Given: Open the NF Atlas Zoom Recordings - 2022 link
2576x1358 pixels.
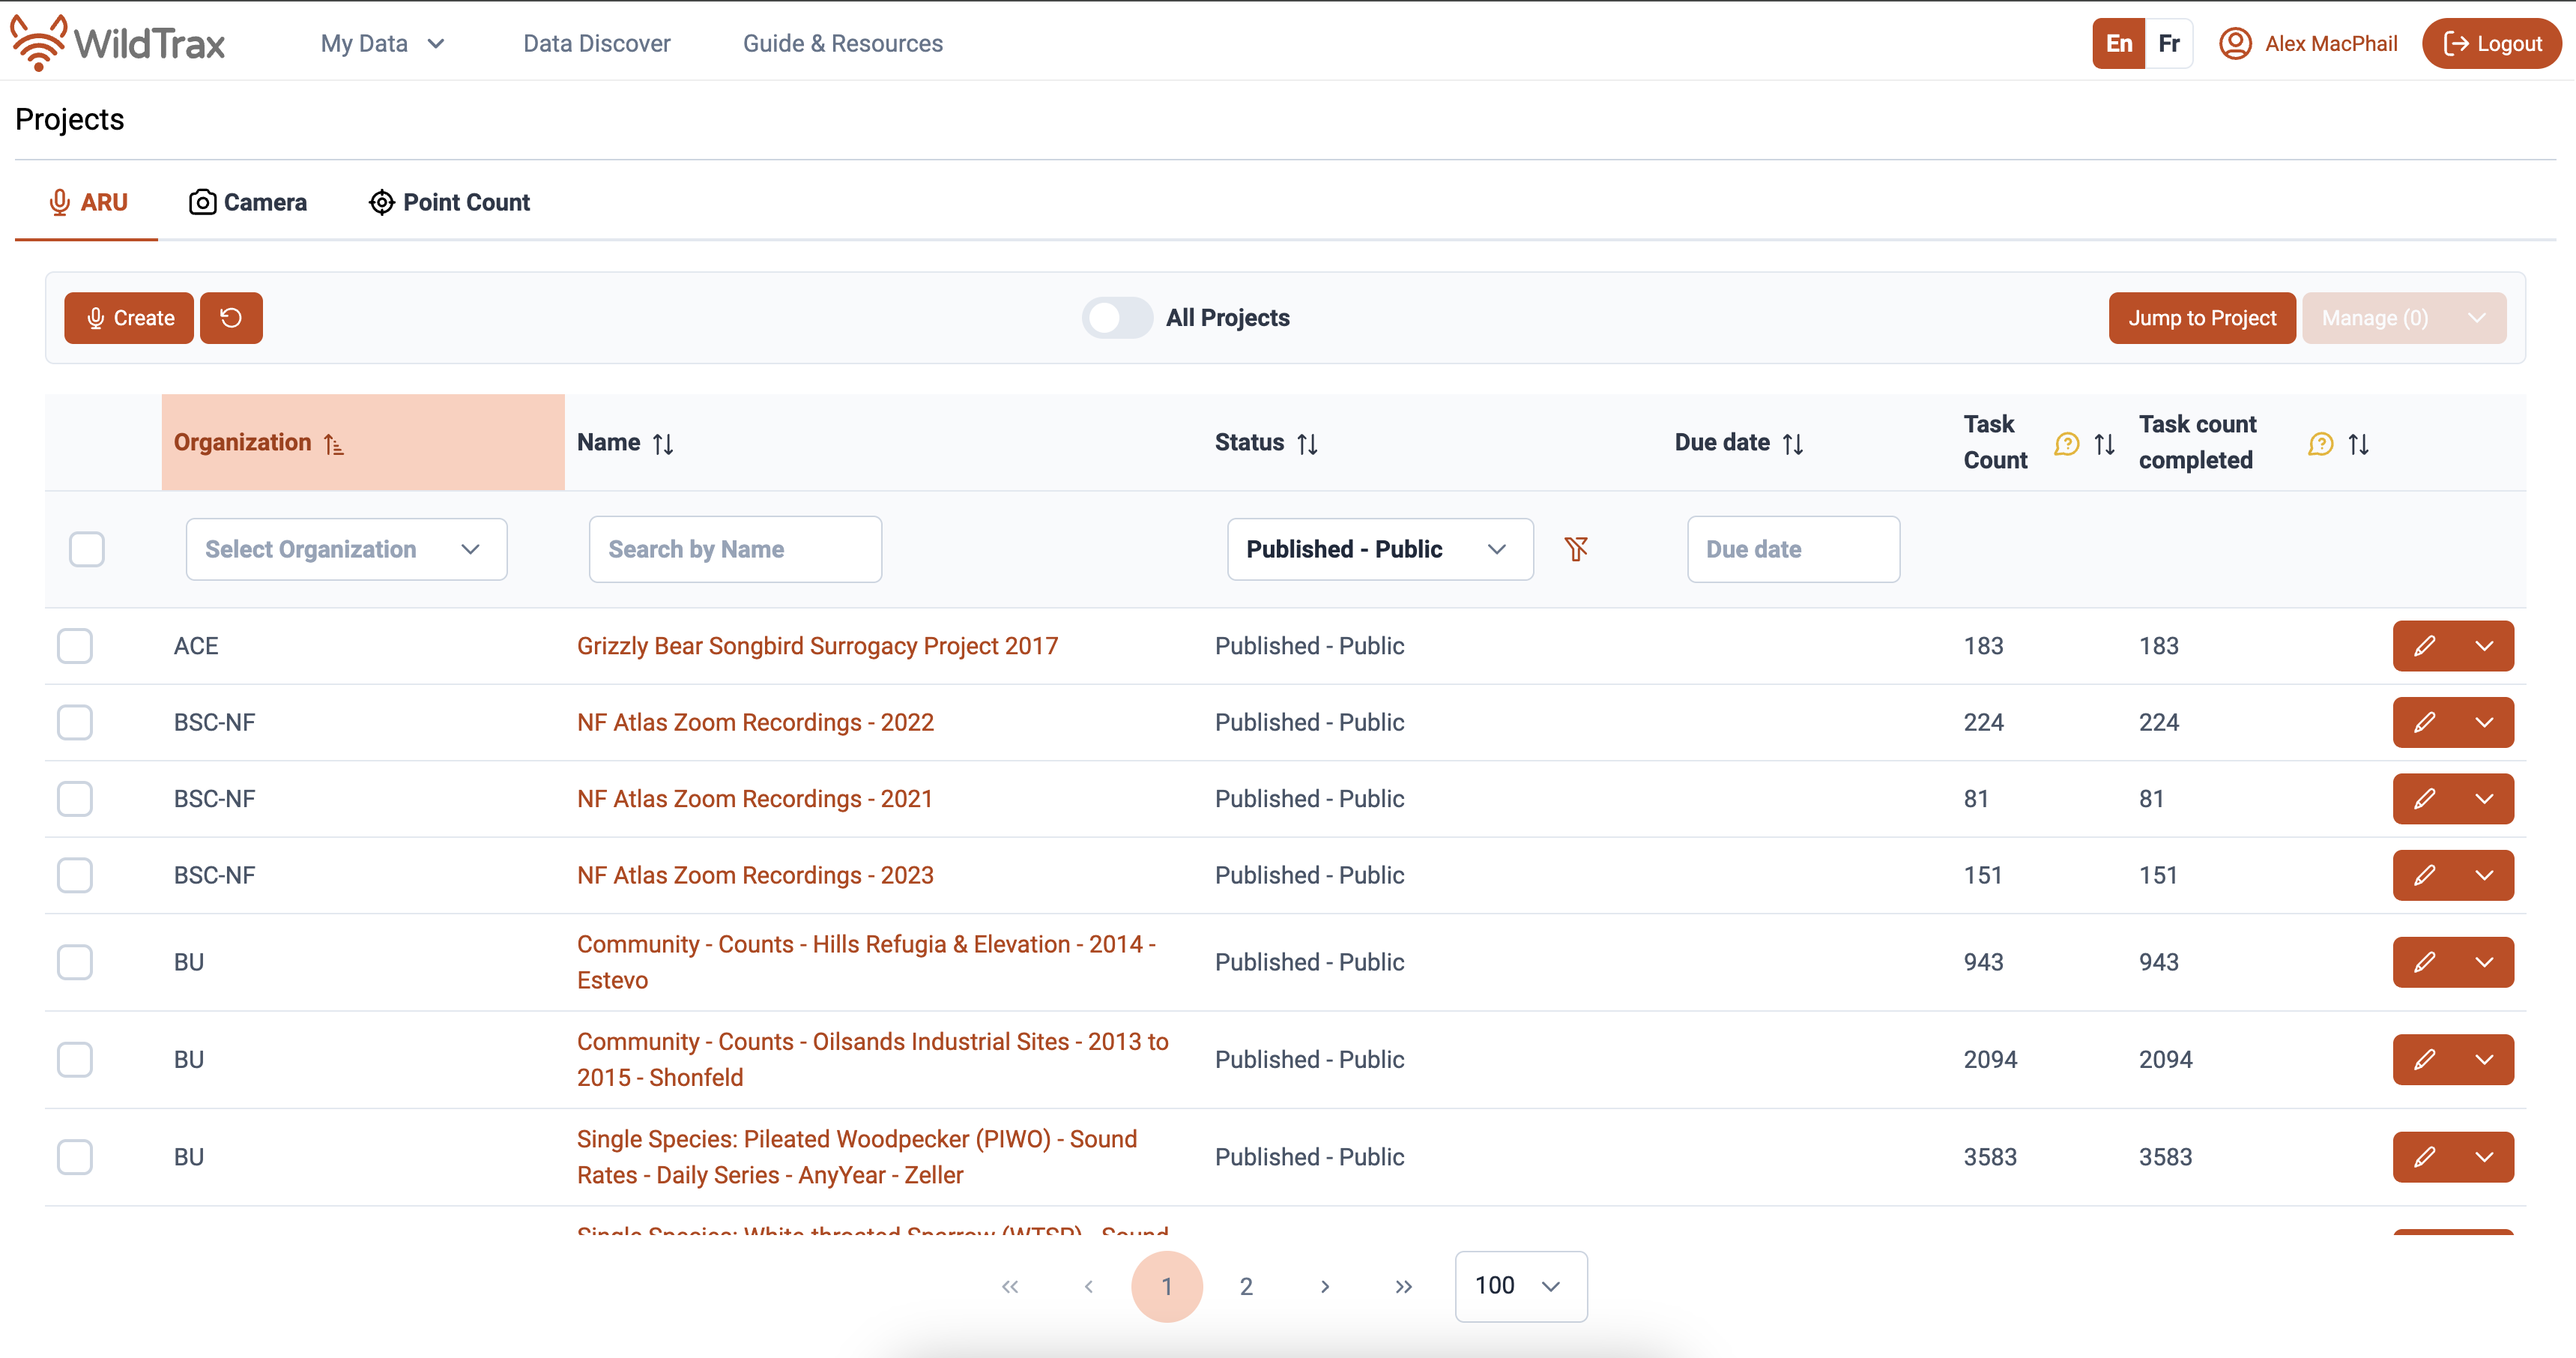Looking at the screenshot, I should (x=755, y=722).
